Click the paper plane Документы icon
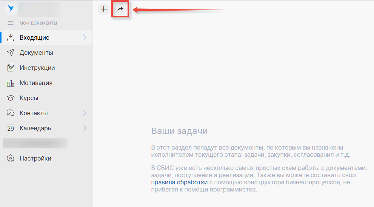 (x=11, y=53)
